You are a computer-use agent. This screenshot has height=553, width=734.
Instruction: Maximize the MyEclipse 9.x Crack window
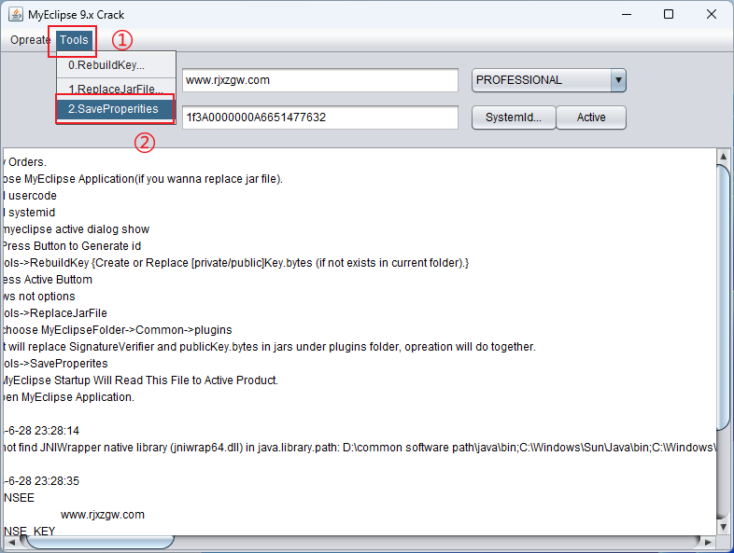click(669, 15)
